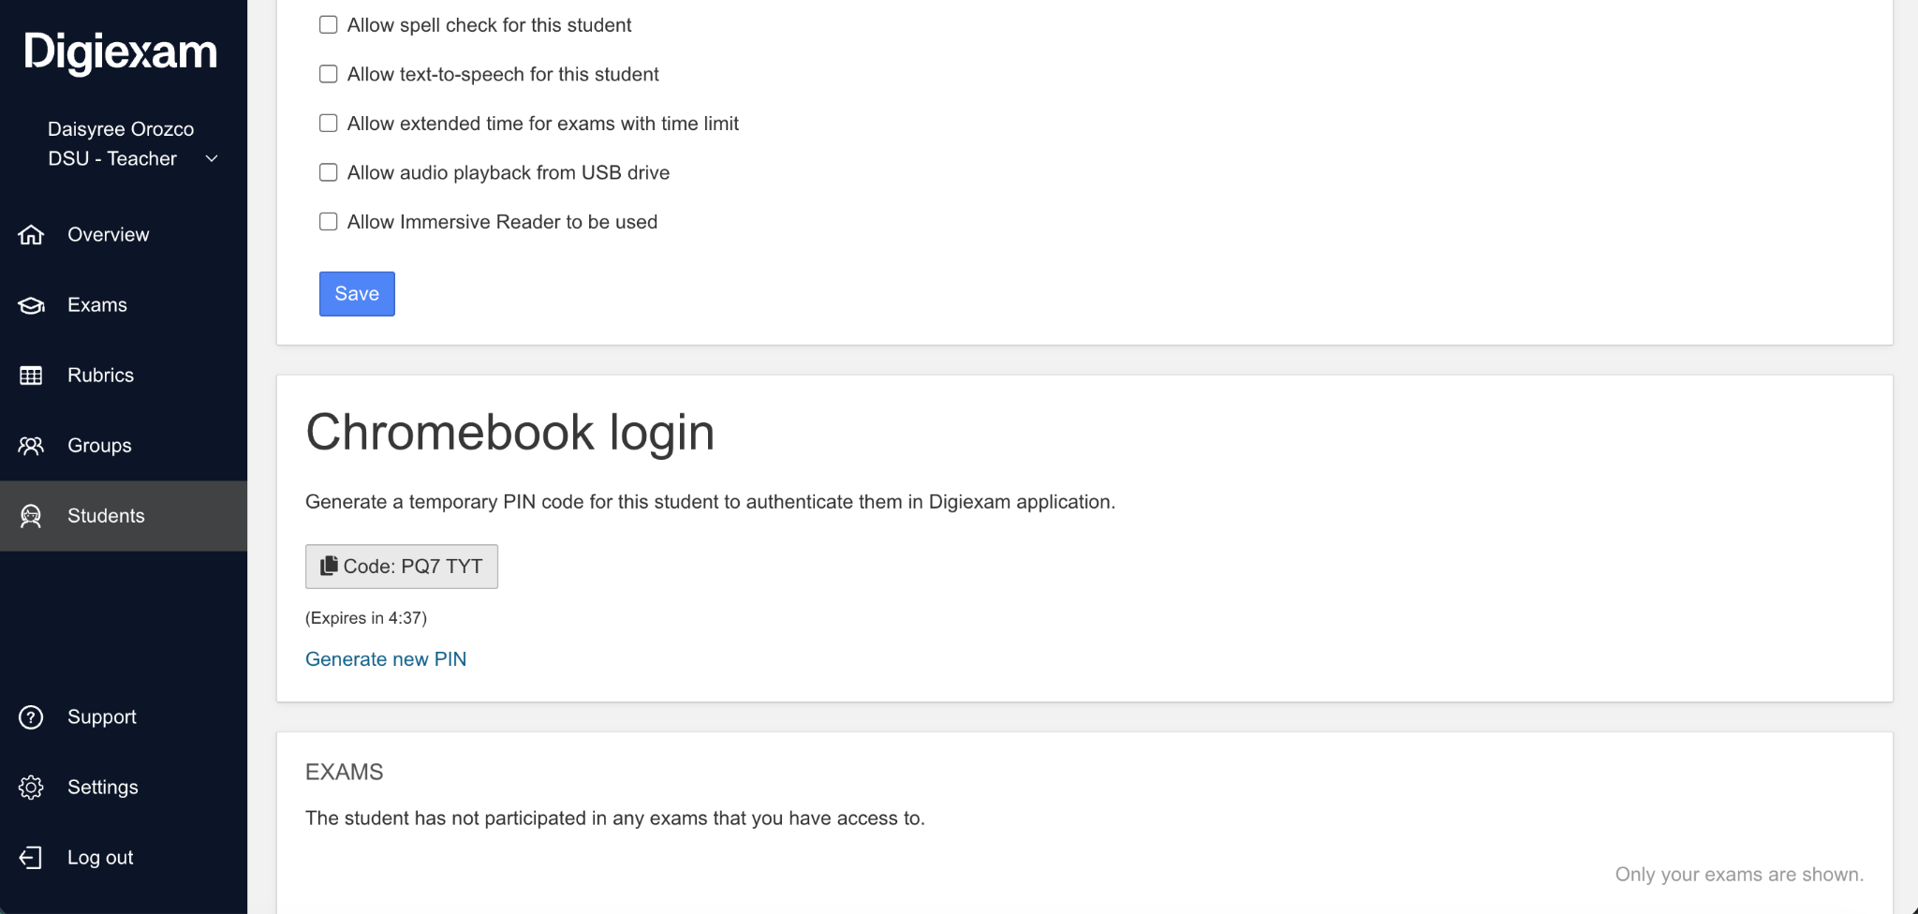Image resolution: width=1918 pixels, height=914 pixels.
Task: Click the Overview home icon
Action: point(31,235)
